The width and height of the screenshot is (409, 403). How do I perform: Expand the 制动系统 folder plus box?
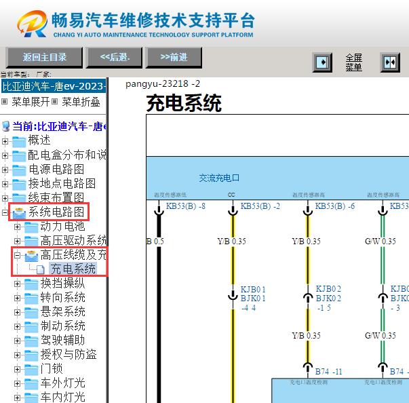[17, 326]
